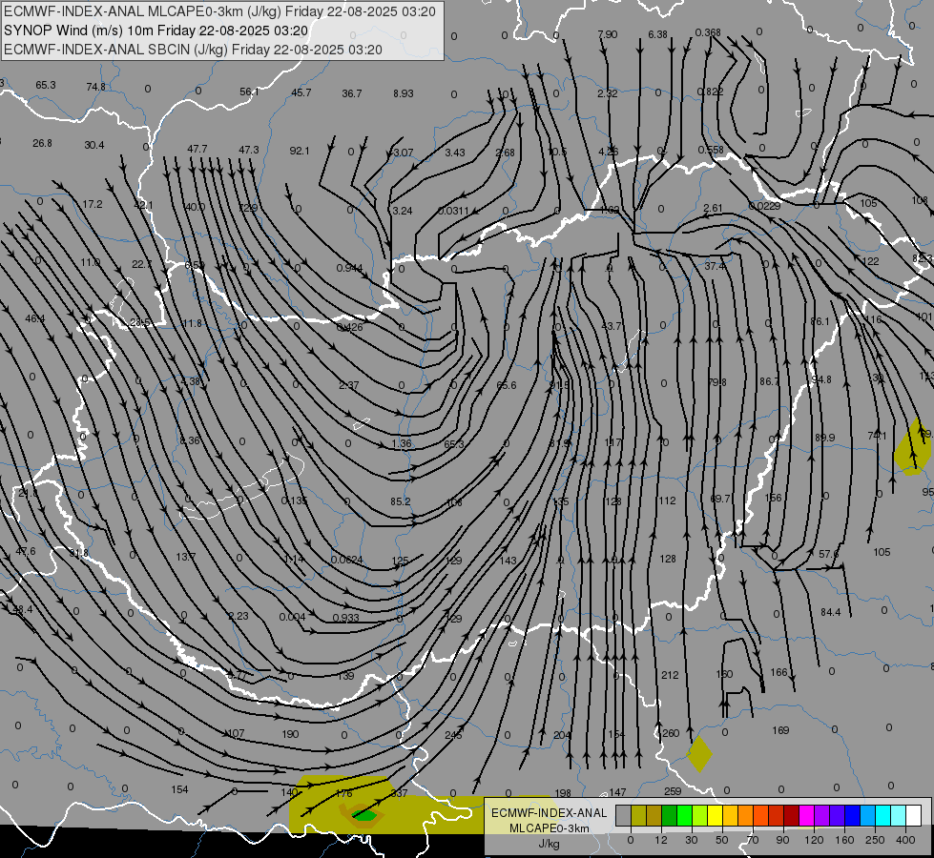Click the map value 122
934x858 pixels.
click(870, 261)
